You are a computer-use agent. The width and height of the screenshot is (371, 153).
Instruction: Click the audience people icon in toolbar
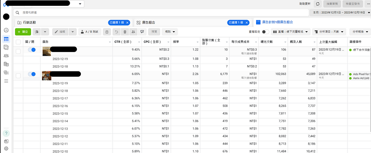click(133, 32)
